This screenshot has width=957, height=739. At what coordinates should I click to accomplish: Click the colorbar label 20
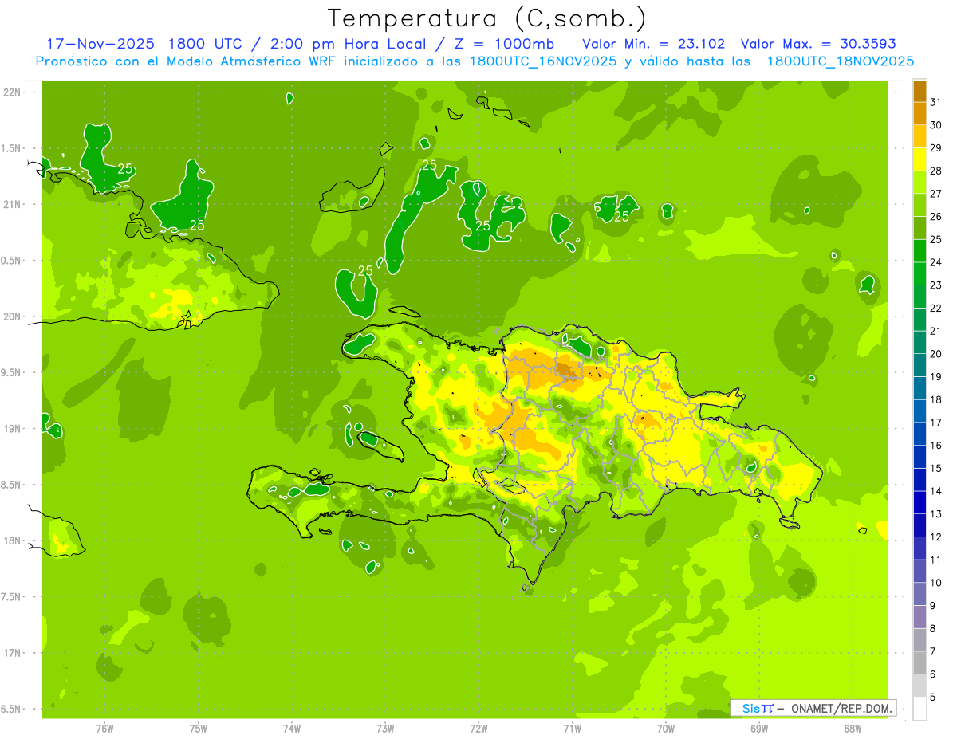[x=936, y=354]
